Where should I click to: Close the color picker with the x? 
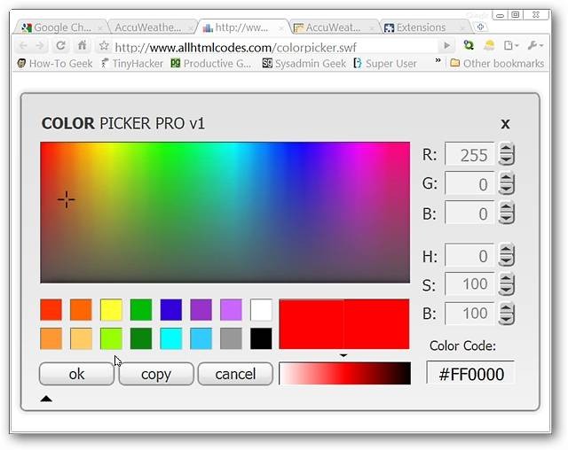(x=505, y=124)
